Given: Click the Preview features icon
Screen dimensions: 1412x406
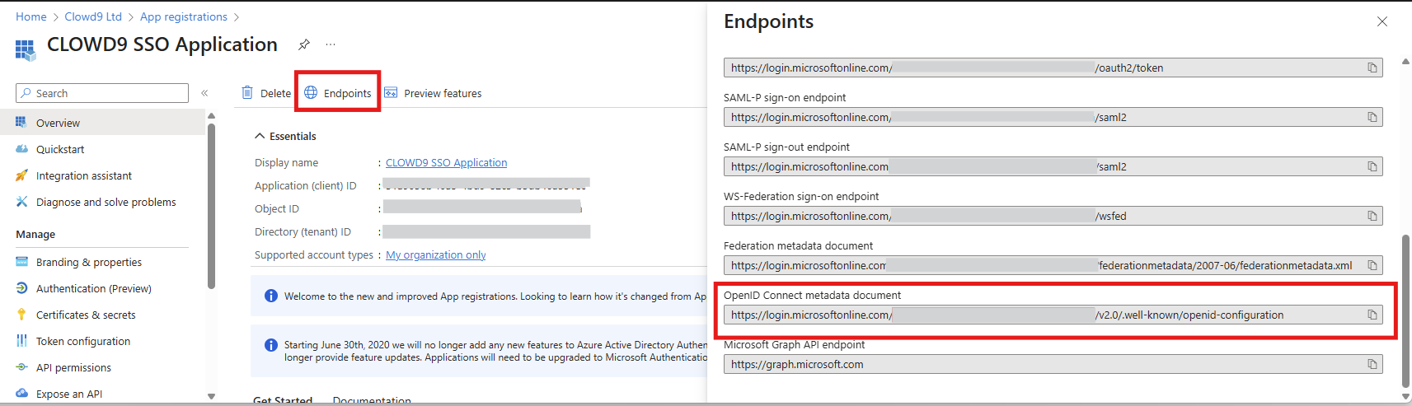Looking at the screenshot, I should click(x=391, y=93).
